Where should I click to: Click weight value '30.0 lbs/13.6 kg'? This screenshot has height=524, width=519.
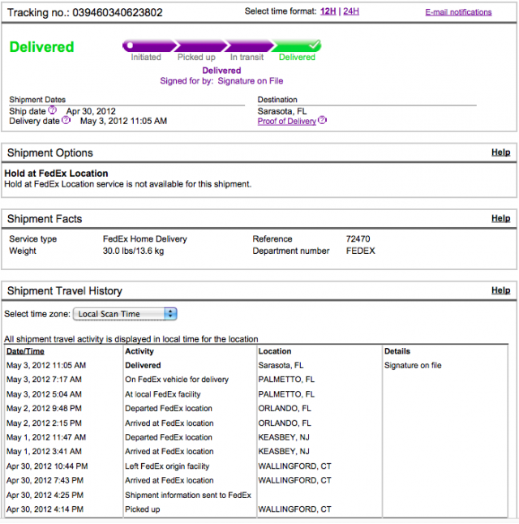133,251
